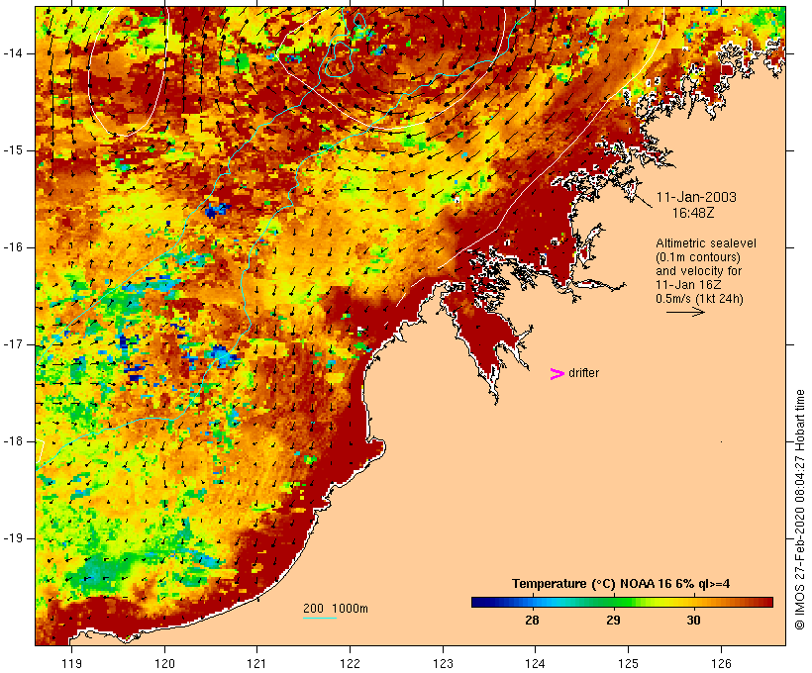Viewport: 812px width, 673px height.
Task: Click the '122' longitude axis label
Action: coord(351,663)
